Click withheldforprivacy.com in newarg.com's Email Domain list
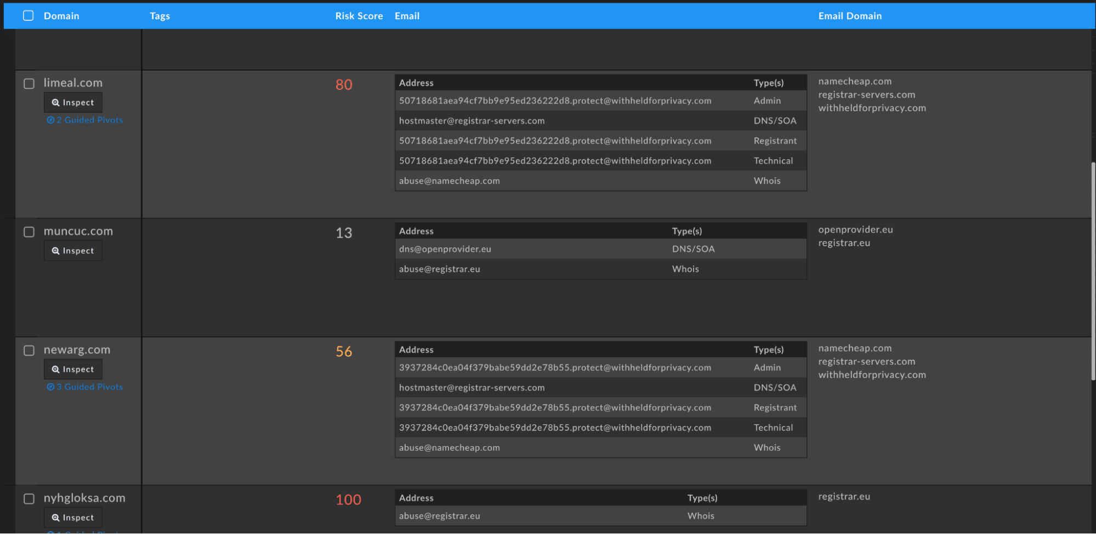This screenshot has height=534, width=1096. 872,375
